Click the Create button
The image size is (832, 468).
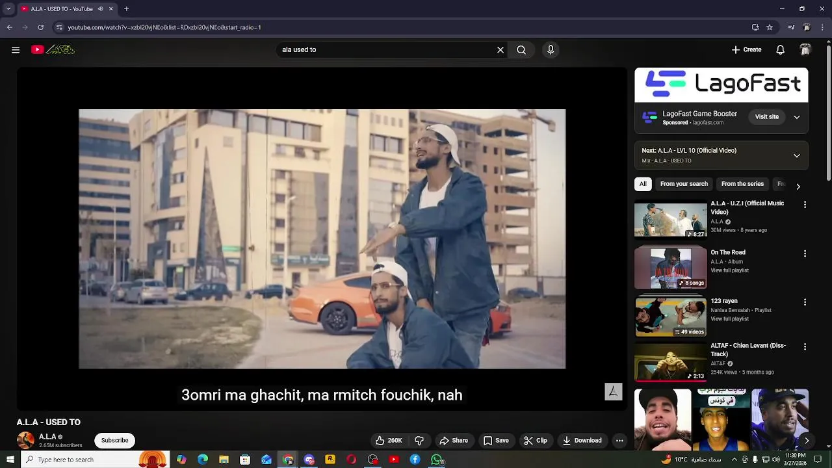point(746,49)
